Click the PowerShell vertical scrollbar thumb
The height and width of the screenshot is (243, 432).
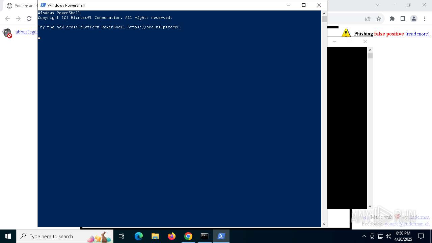[324, 19]
